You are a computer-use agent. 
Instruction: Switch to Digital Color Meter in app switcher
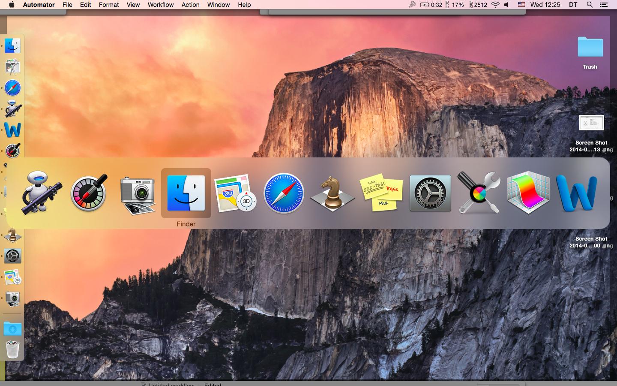point(89,193)
